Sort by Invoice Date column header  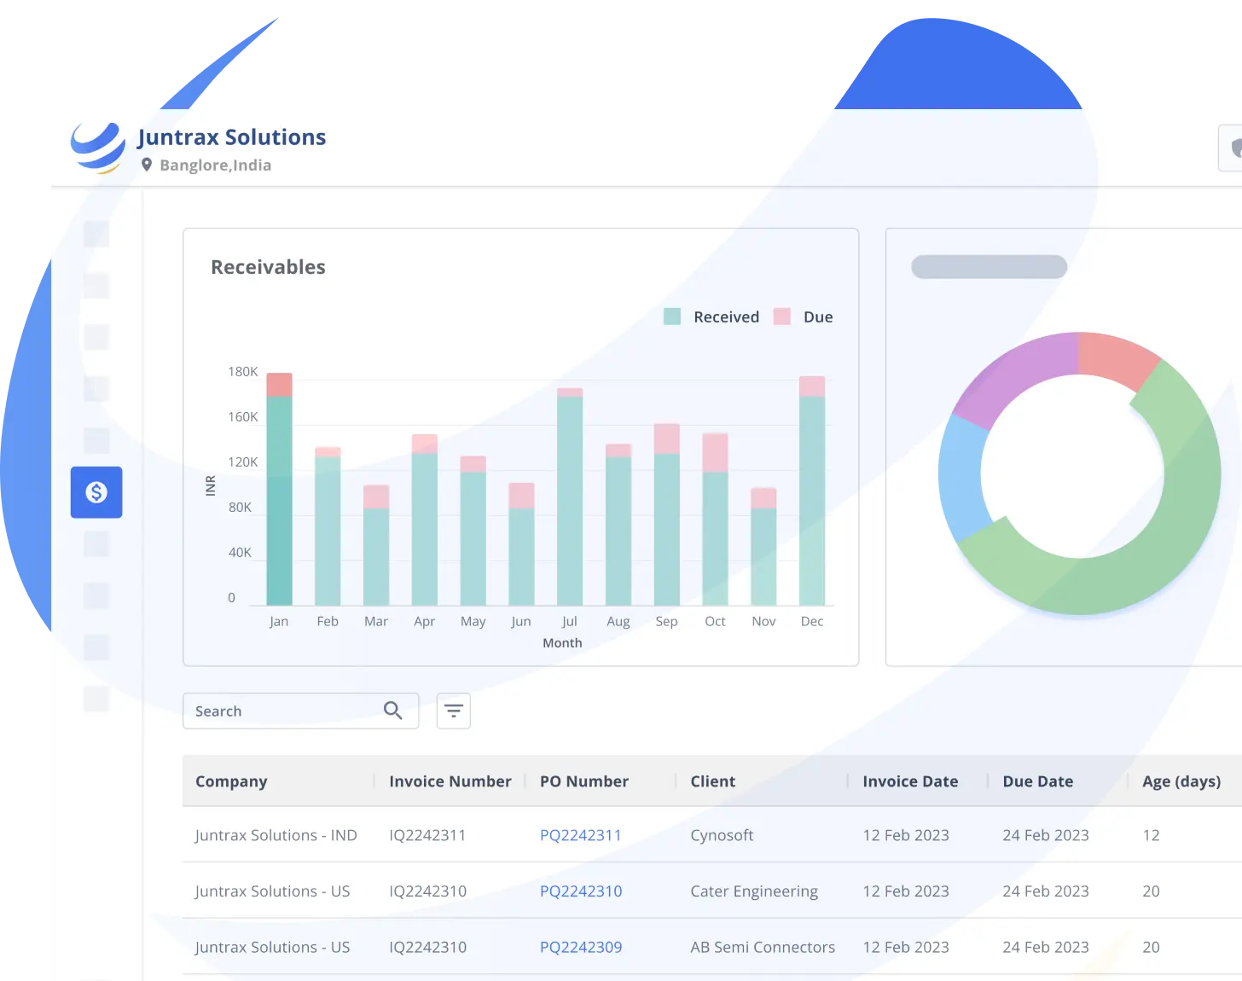click(x=909, y=781)
